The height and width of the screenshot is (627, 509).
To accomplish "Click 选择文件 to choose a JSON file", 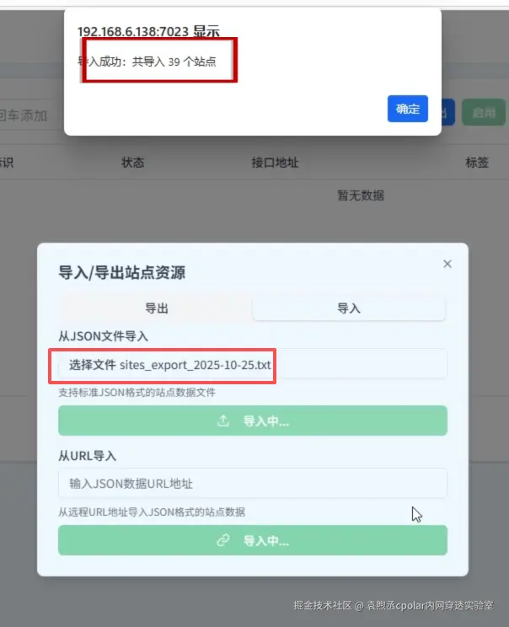I will coord(93,365).
